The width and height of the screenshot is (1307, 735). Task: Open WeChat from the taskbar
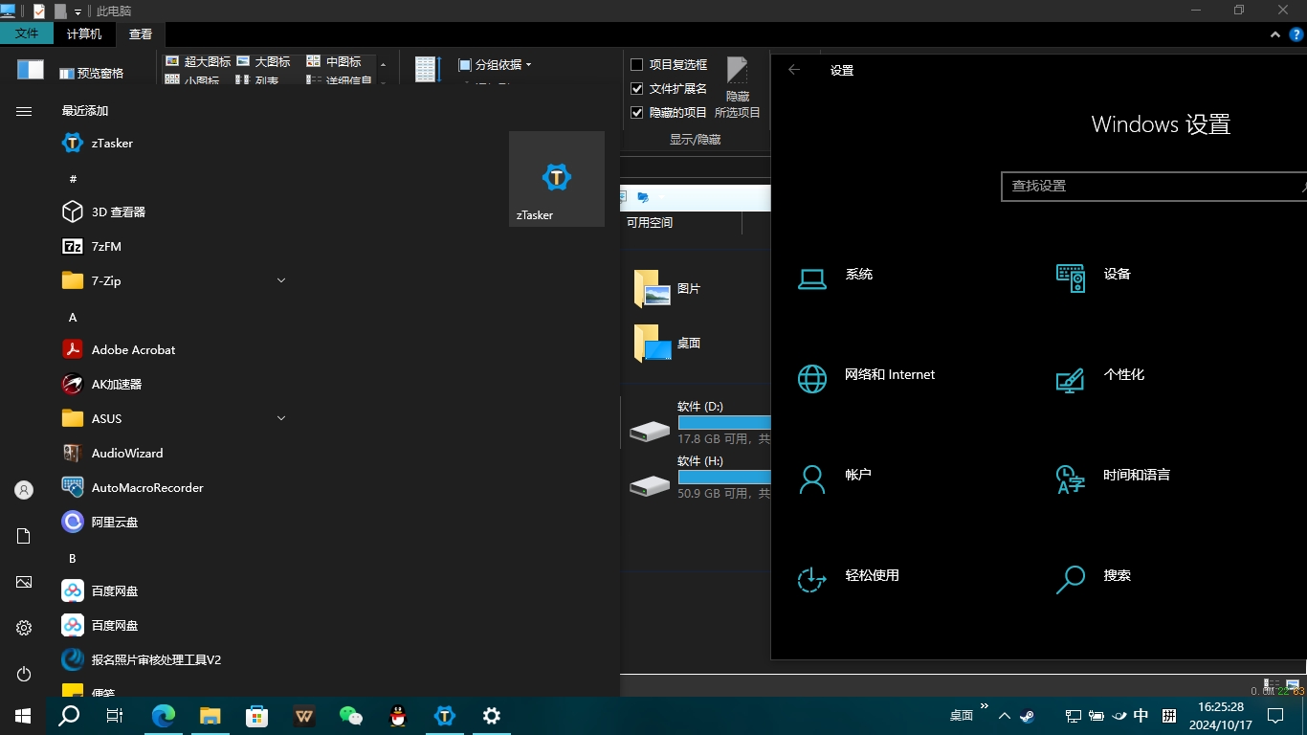pyautogui.click(x=351, y=715)
